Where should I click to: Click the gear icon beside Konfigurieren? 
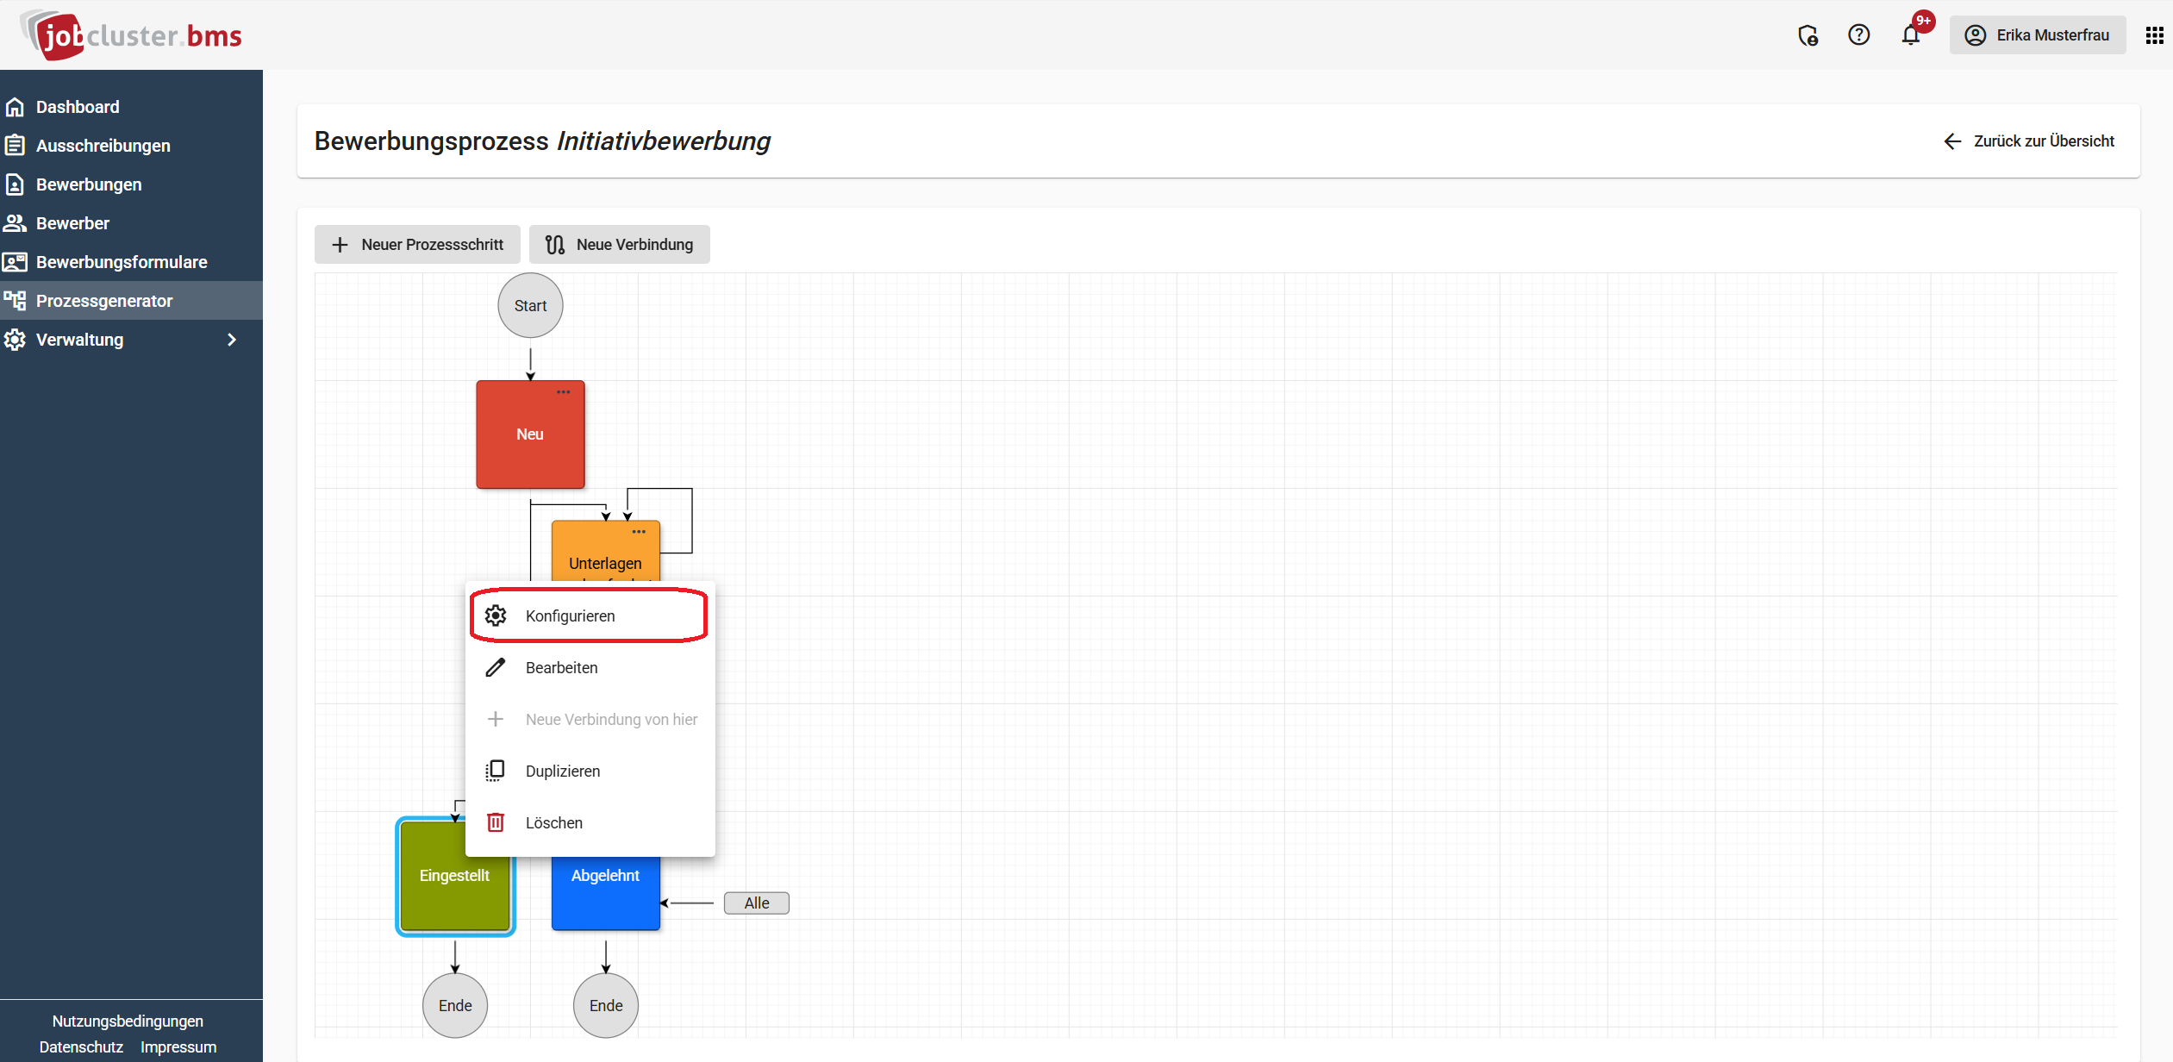495,615
